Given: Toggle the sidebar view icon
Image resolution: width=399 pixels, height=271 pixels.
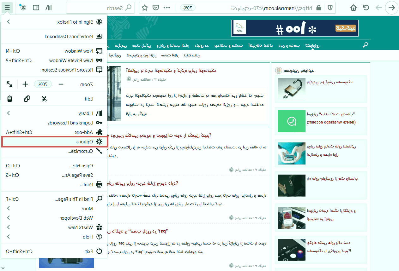Looking at the screenshot, I should point(36,8).
